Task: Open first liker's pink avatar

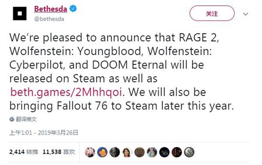Action: tap(90, 152)
